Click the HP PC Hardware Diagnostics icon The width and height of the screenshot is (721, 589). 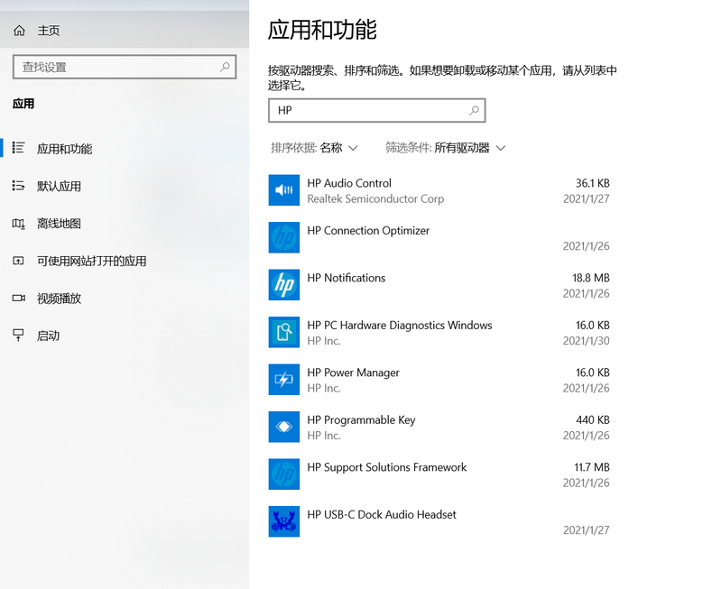[x=283, y=332]
